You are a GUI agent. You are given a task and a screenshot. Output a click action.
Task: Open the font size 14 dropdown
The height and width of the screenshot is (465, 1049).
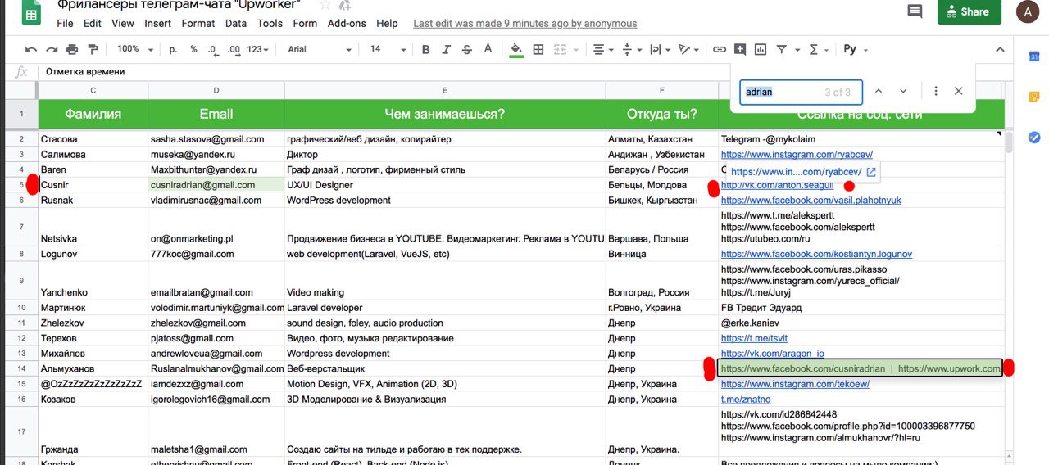(x=387, y=49)
